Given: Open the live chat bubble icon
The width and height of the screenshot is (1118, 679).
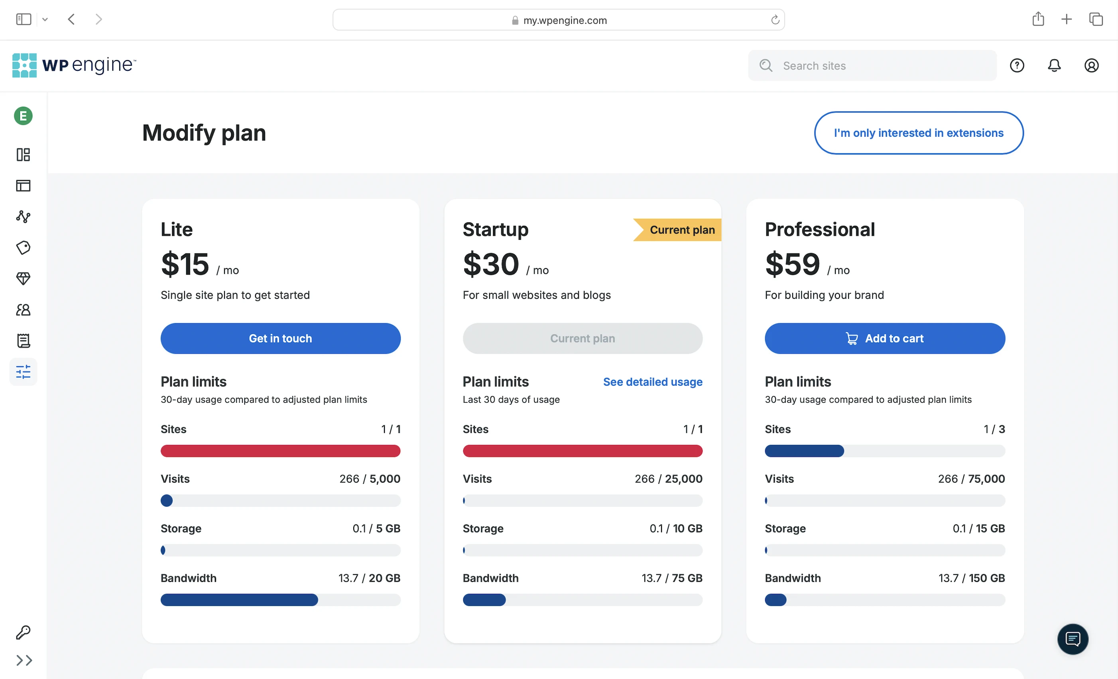Looking at the screenshot, I should click(x=1073, y=639).
